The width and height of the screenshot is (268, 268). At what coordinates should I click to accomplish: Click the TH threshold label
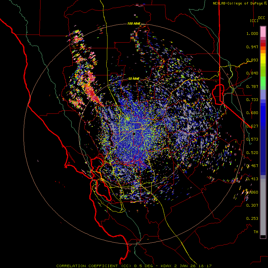tap(256, 232)
